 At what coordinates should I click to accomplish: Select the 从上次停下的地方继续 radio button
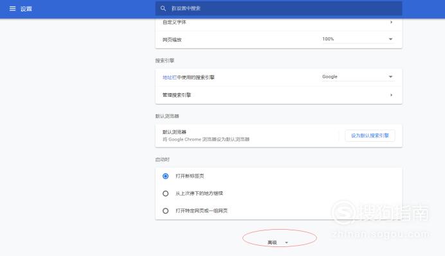(x=165, y=193)
